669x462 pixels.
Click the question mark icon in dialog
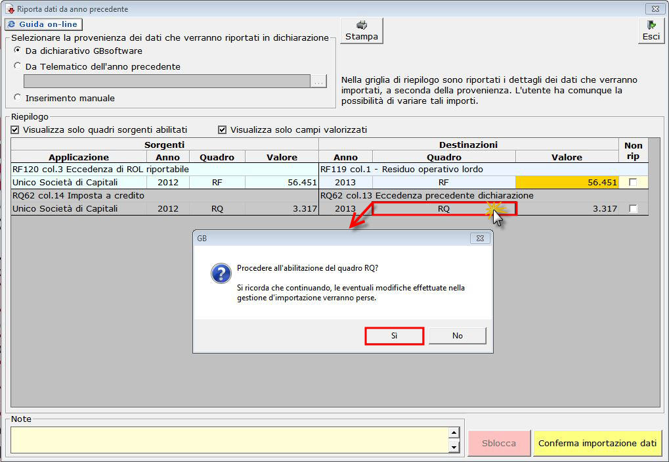click(x=221, y=273)
